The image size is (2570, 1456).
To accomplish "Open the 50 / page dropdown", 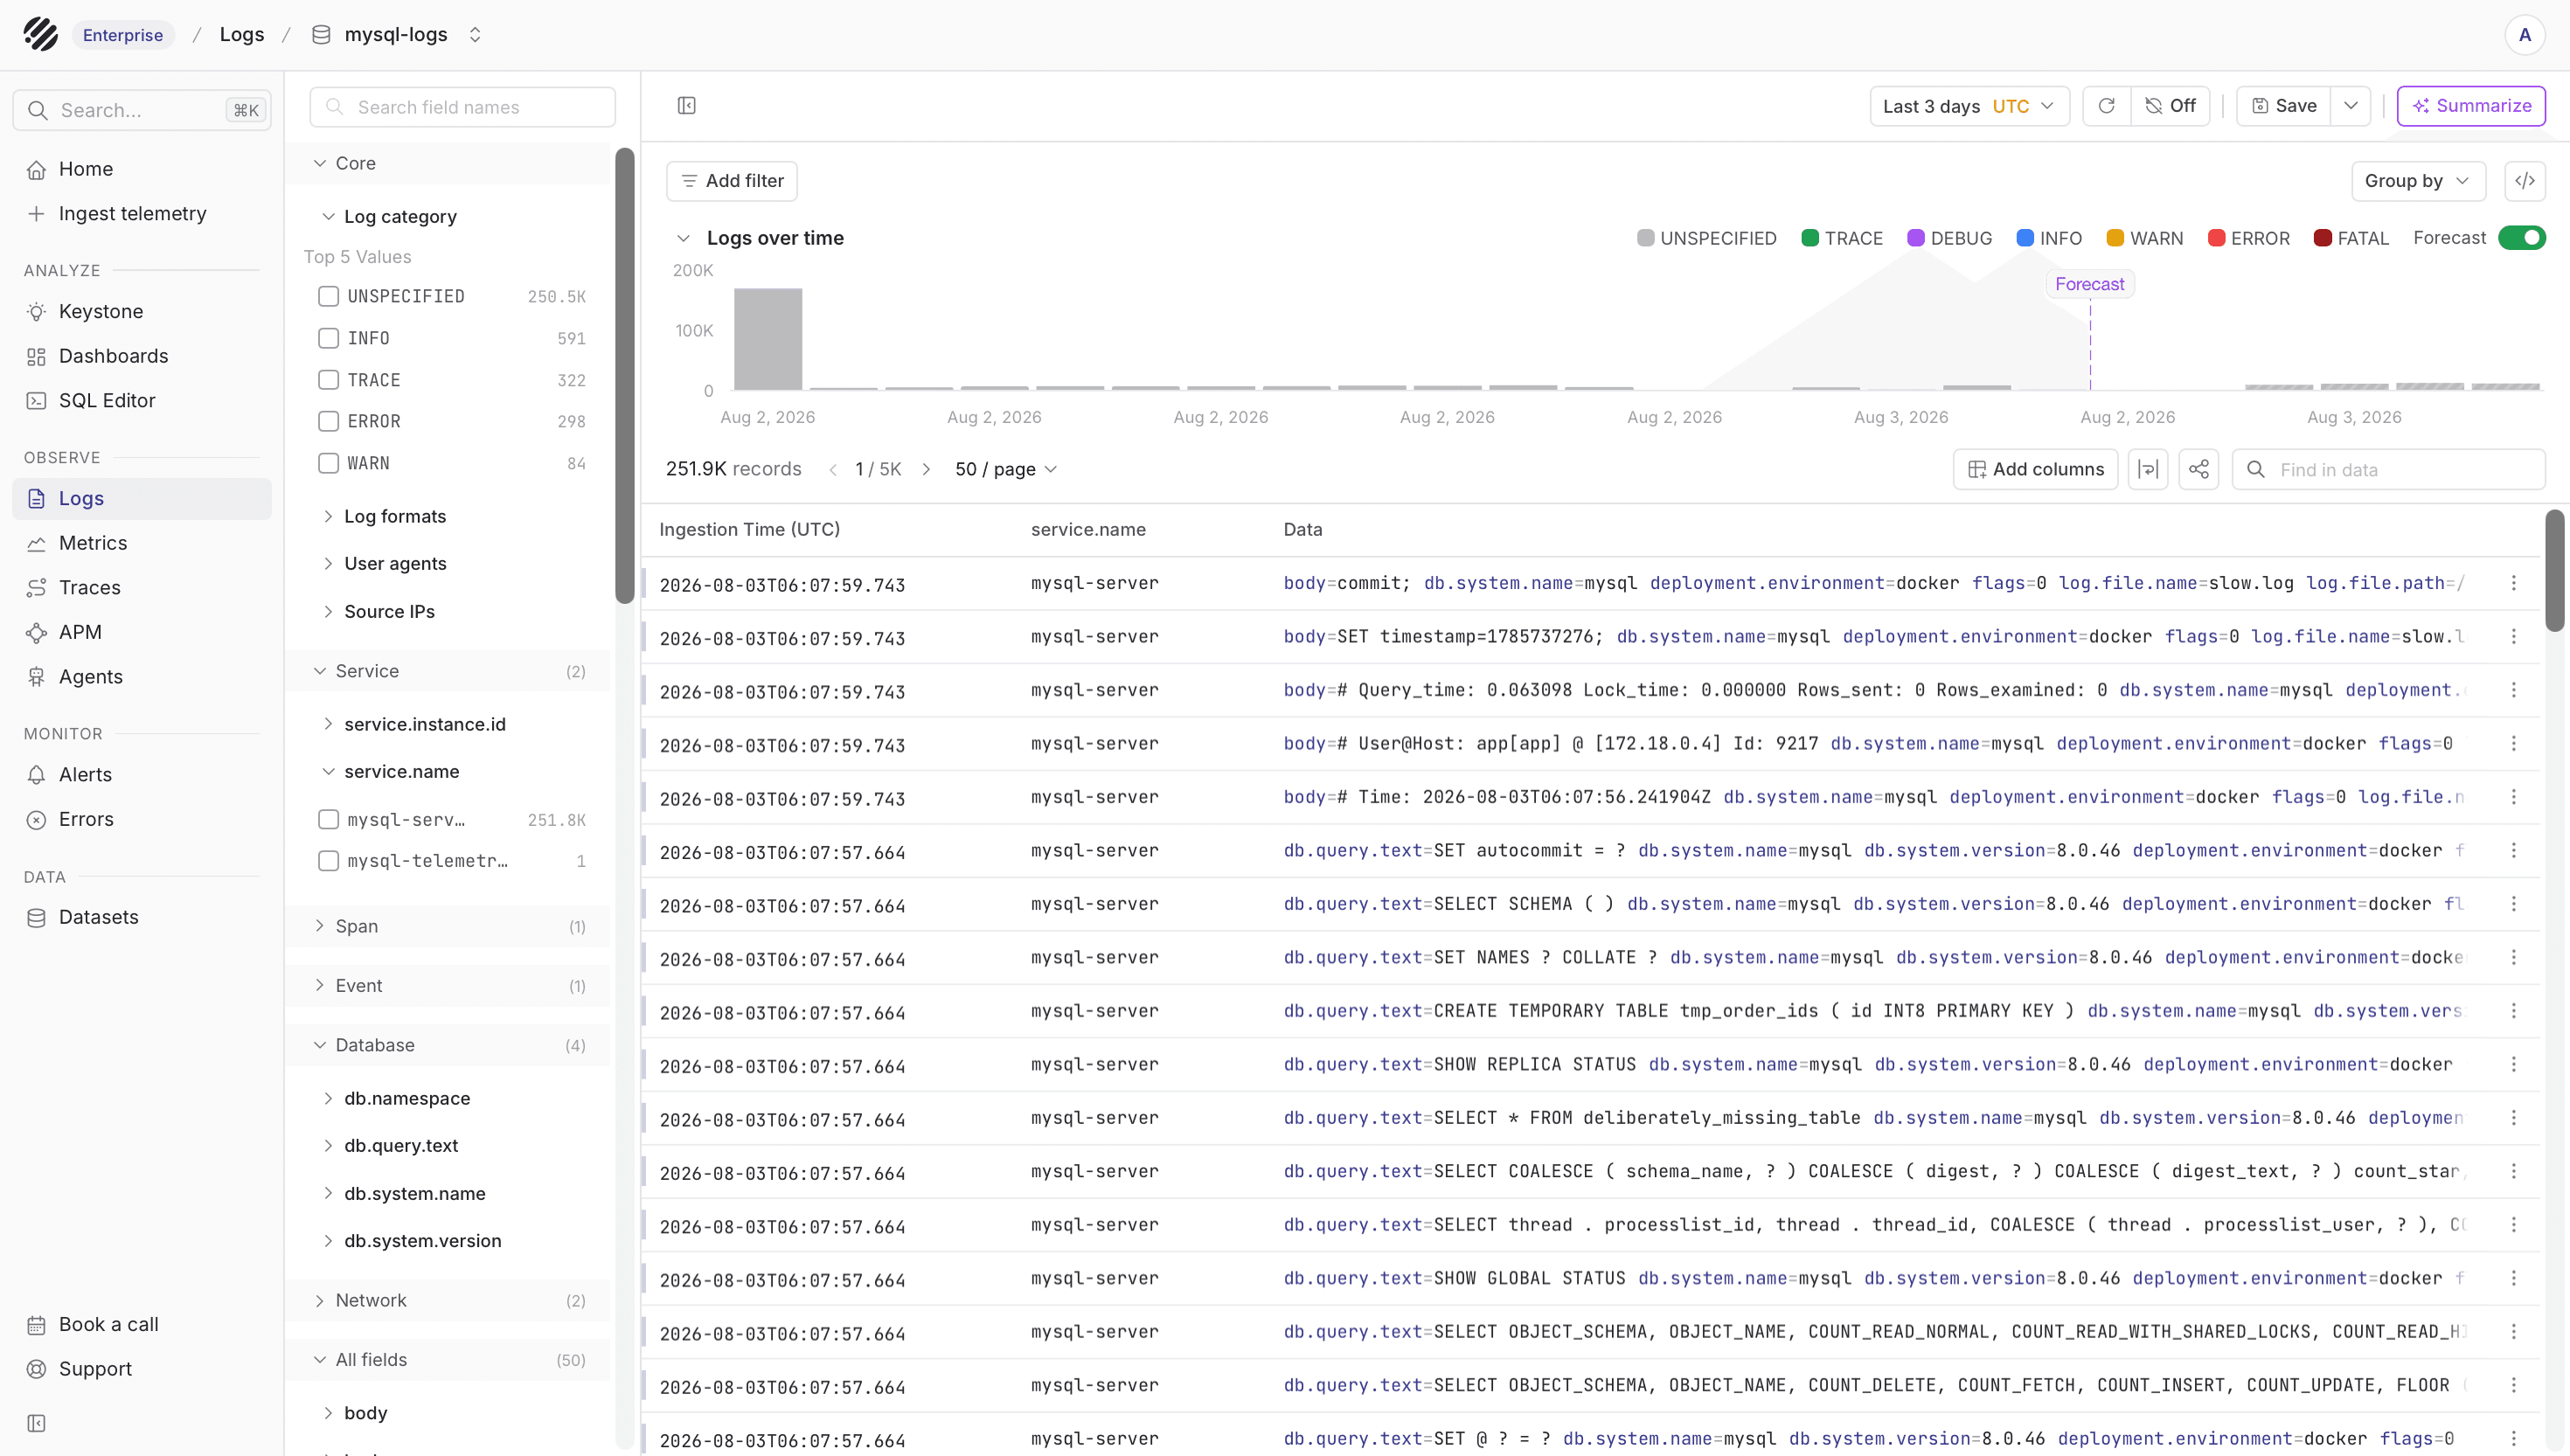I will (1006, 469).
